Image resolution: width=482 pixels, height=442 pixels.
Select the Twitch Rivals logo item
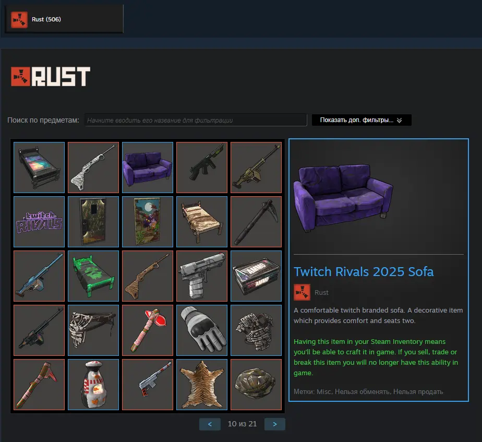point(39,221)
